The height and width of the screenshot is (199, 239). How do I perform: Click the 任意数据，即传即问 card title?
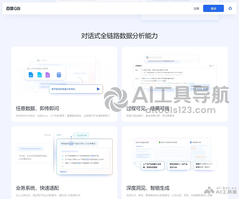[37, 108]
